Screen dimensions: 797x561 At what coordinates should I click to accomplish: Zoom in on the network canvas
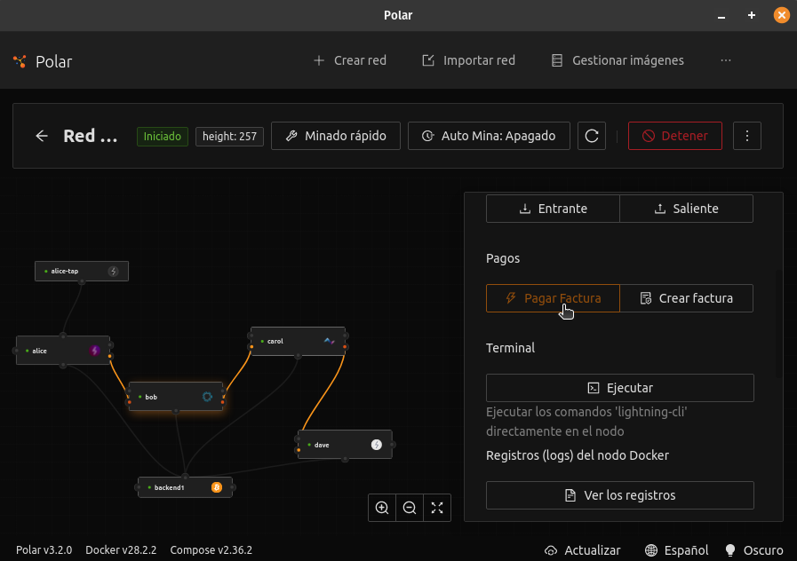pyautogui.click(x=382, y=508)
